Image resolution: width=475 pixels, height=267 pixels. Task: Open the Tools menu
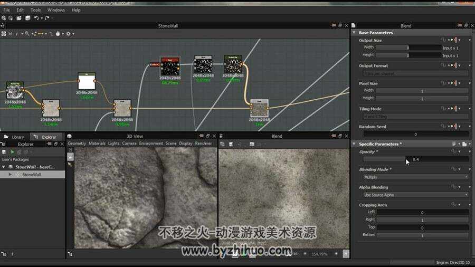tap(35, 10)
